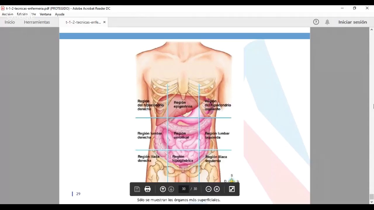Close the t-1-2-tecnicas-enfe... document tab
The image size is (374, 210).
[x=104, y=22]
